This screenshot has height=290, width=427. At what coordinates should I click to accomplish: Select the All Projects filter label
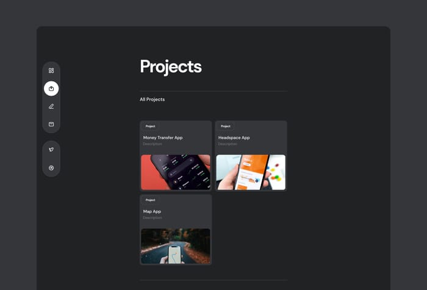point(152,100)
